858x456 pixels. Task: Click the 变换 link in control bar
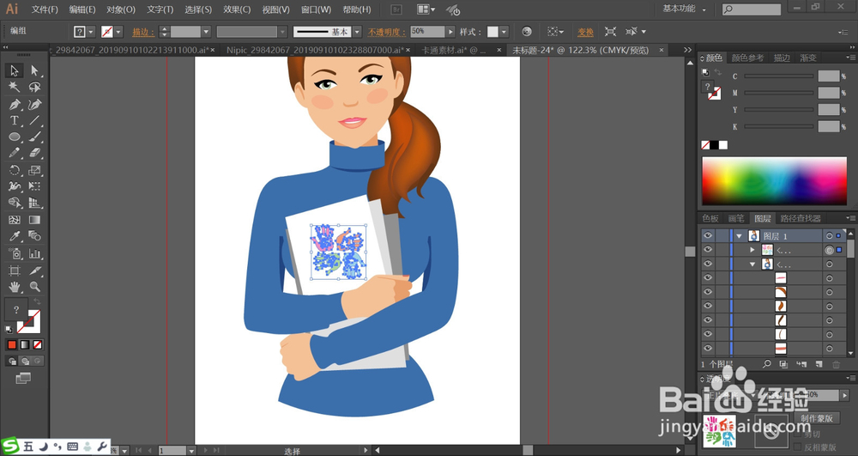585,33
